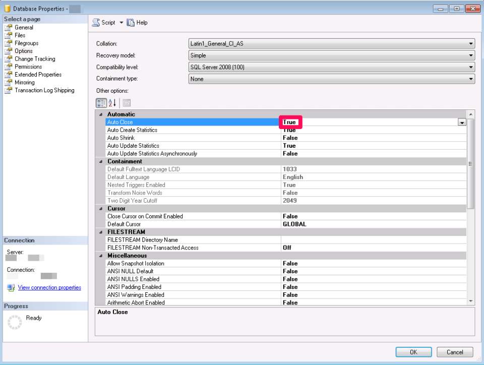This screenshot has width=484, height=365.
Task: Open the Mirroring page
Action: coord(25,82)
